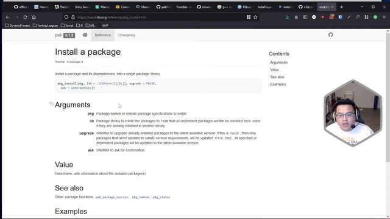The width and height of the screenshot is (390, 219).
Task: Switch to the Function reference tab
Action: coord(184,7)
